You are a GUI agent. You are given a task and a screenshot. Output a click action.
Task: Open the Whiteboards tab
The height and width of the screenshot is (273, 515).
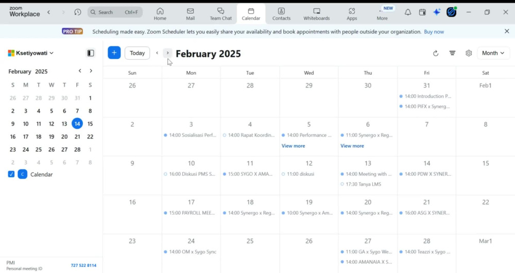tap(316, 14)
